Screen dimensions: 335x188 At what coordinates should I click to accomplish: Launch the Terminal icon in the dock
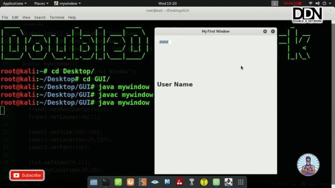tap(106, 182)
